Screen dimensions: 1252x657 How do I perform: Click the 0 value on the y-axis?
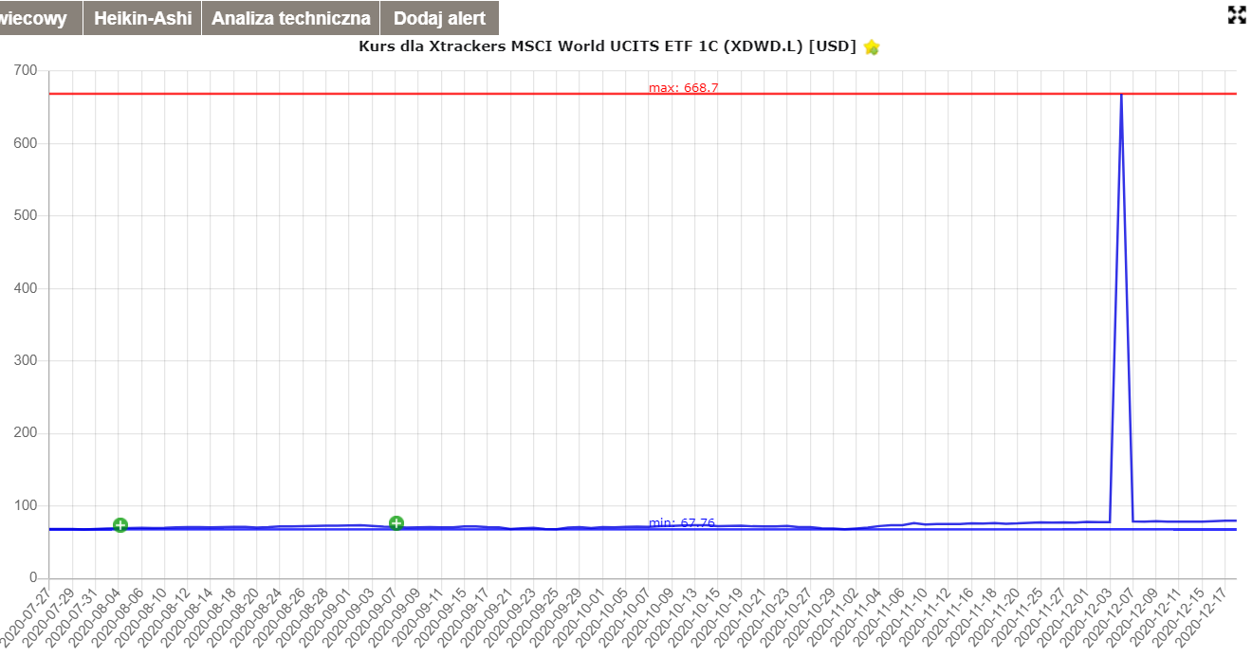(x=33, y=578)
